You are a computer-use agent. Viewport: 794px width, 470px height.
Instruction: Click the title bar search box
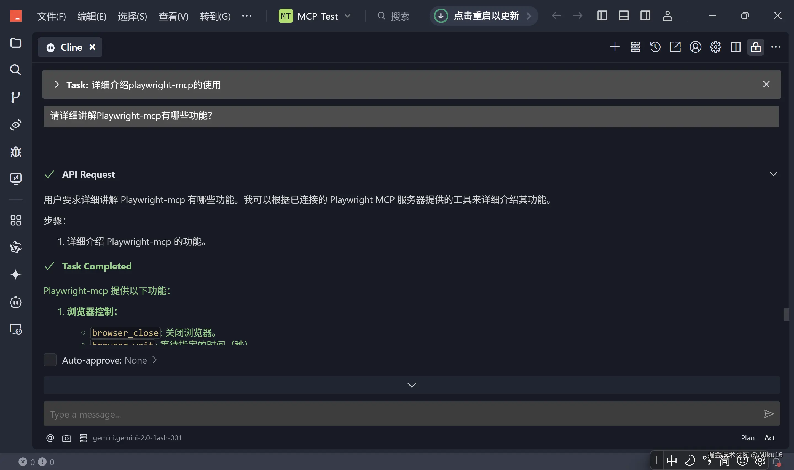(x=394, y=16)
